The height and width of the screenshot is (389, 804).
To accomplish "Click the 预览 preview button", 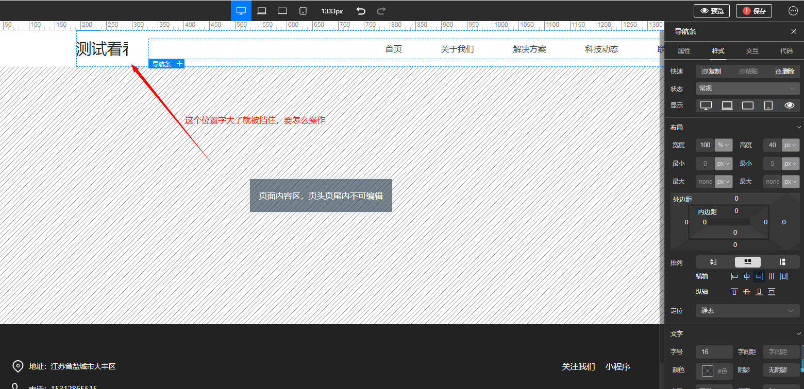I will click(x=711, y=11).
